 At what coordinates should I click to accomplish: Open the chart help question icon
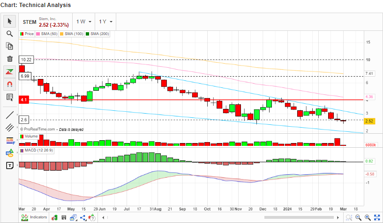click(92, 217)
